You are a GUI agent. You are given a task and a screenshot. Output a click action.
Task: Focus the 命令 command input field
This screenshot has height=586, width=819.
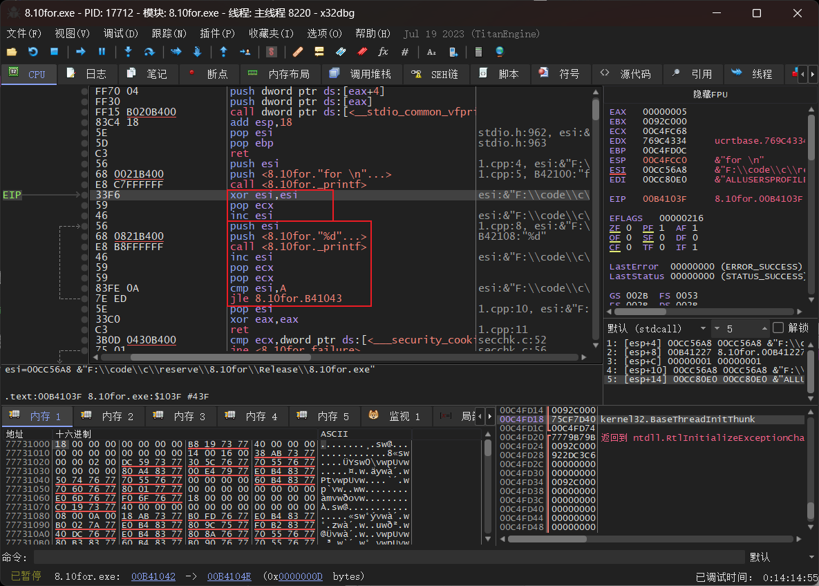[389, 557]
